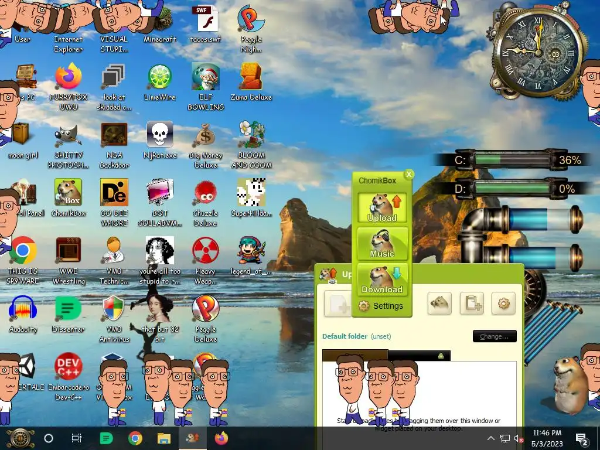Viewport: 600px width, 450px height.
Task: Close the ChomikBox widget with the X
Action: click(x=408, y=174)
